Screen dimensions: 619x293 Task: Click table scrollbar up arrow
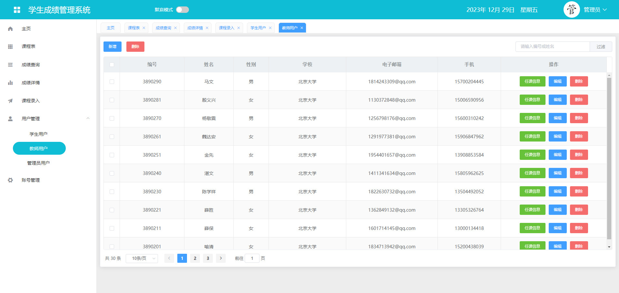pyautogui.click(x=609, y=75)
